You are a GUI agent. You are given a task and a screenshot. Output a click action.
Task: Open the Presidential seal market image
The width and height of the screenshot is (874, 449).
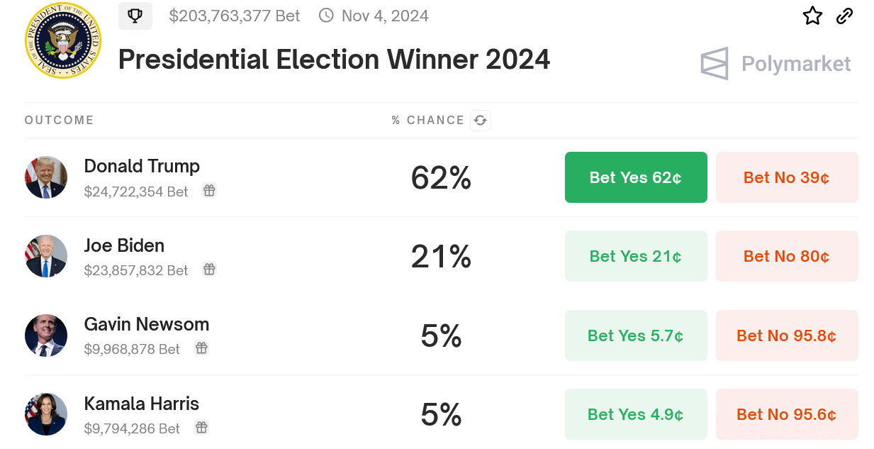[63, 40]
